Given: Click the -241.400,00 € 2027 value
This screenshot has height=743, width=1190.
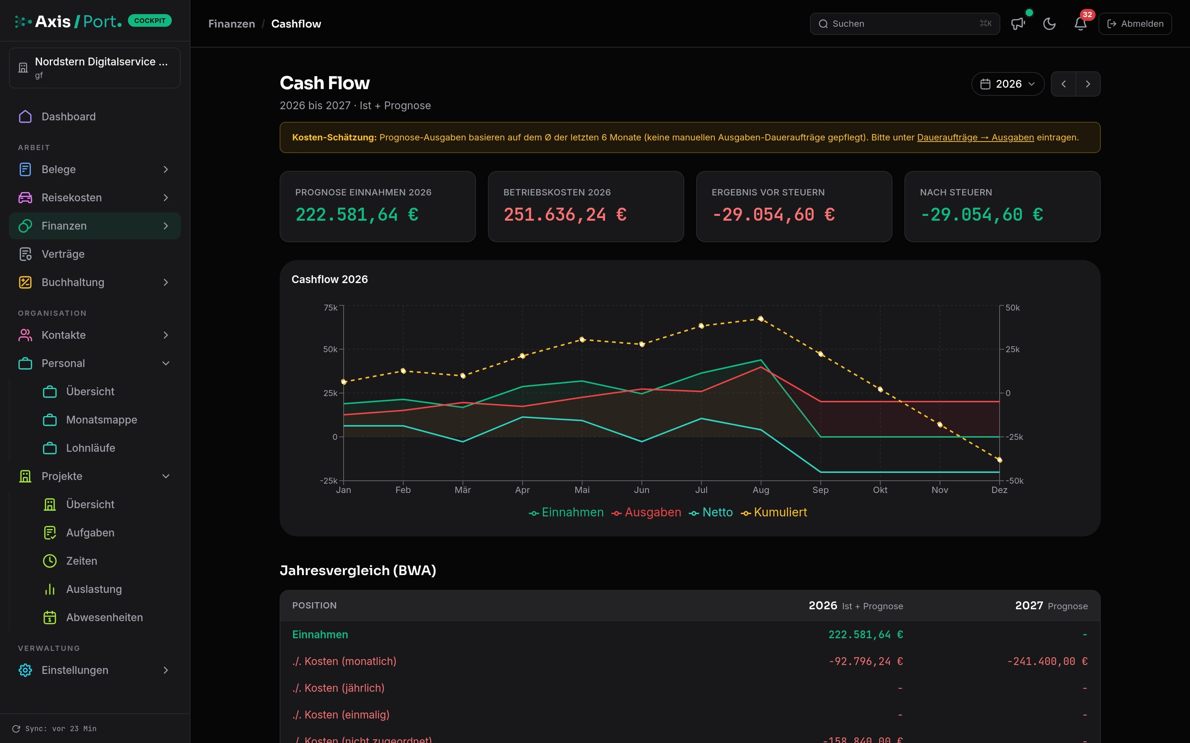Looking at the screenshot, I should coord(1048,661).
